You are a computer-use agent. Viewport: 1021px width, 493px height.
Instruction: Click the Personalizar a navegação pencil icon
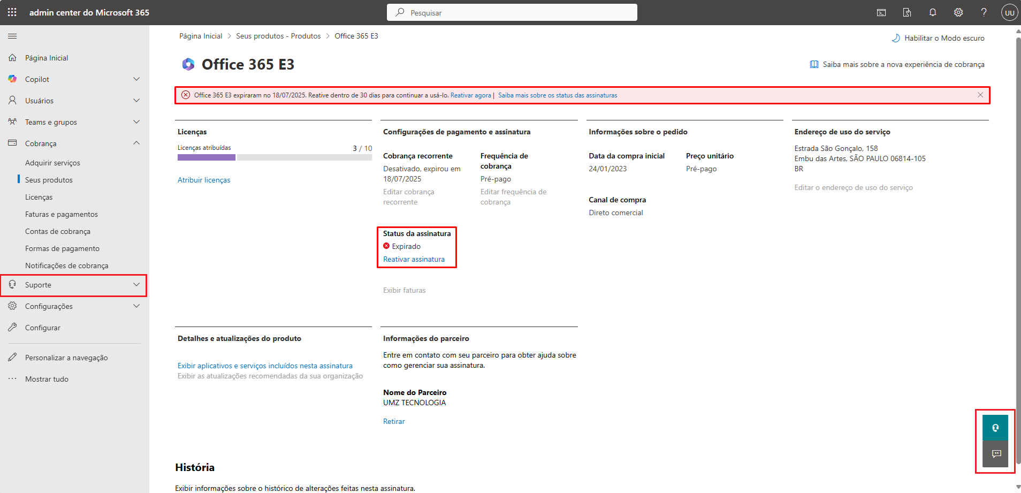tap(12, 357)
